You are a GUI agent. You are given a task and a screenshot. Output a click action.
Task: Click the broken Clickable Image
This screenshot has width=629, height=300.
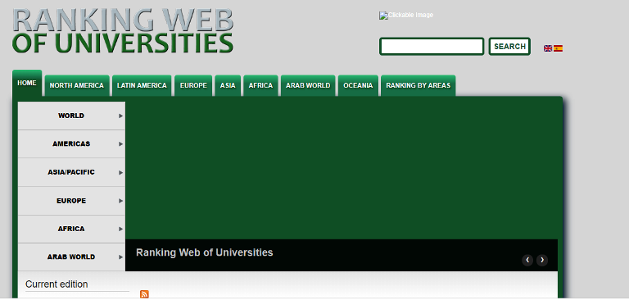[x=406, y=16]
